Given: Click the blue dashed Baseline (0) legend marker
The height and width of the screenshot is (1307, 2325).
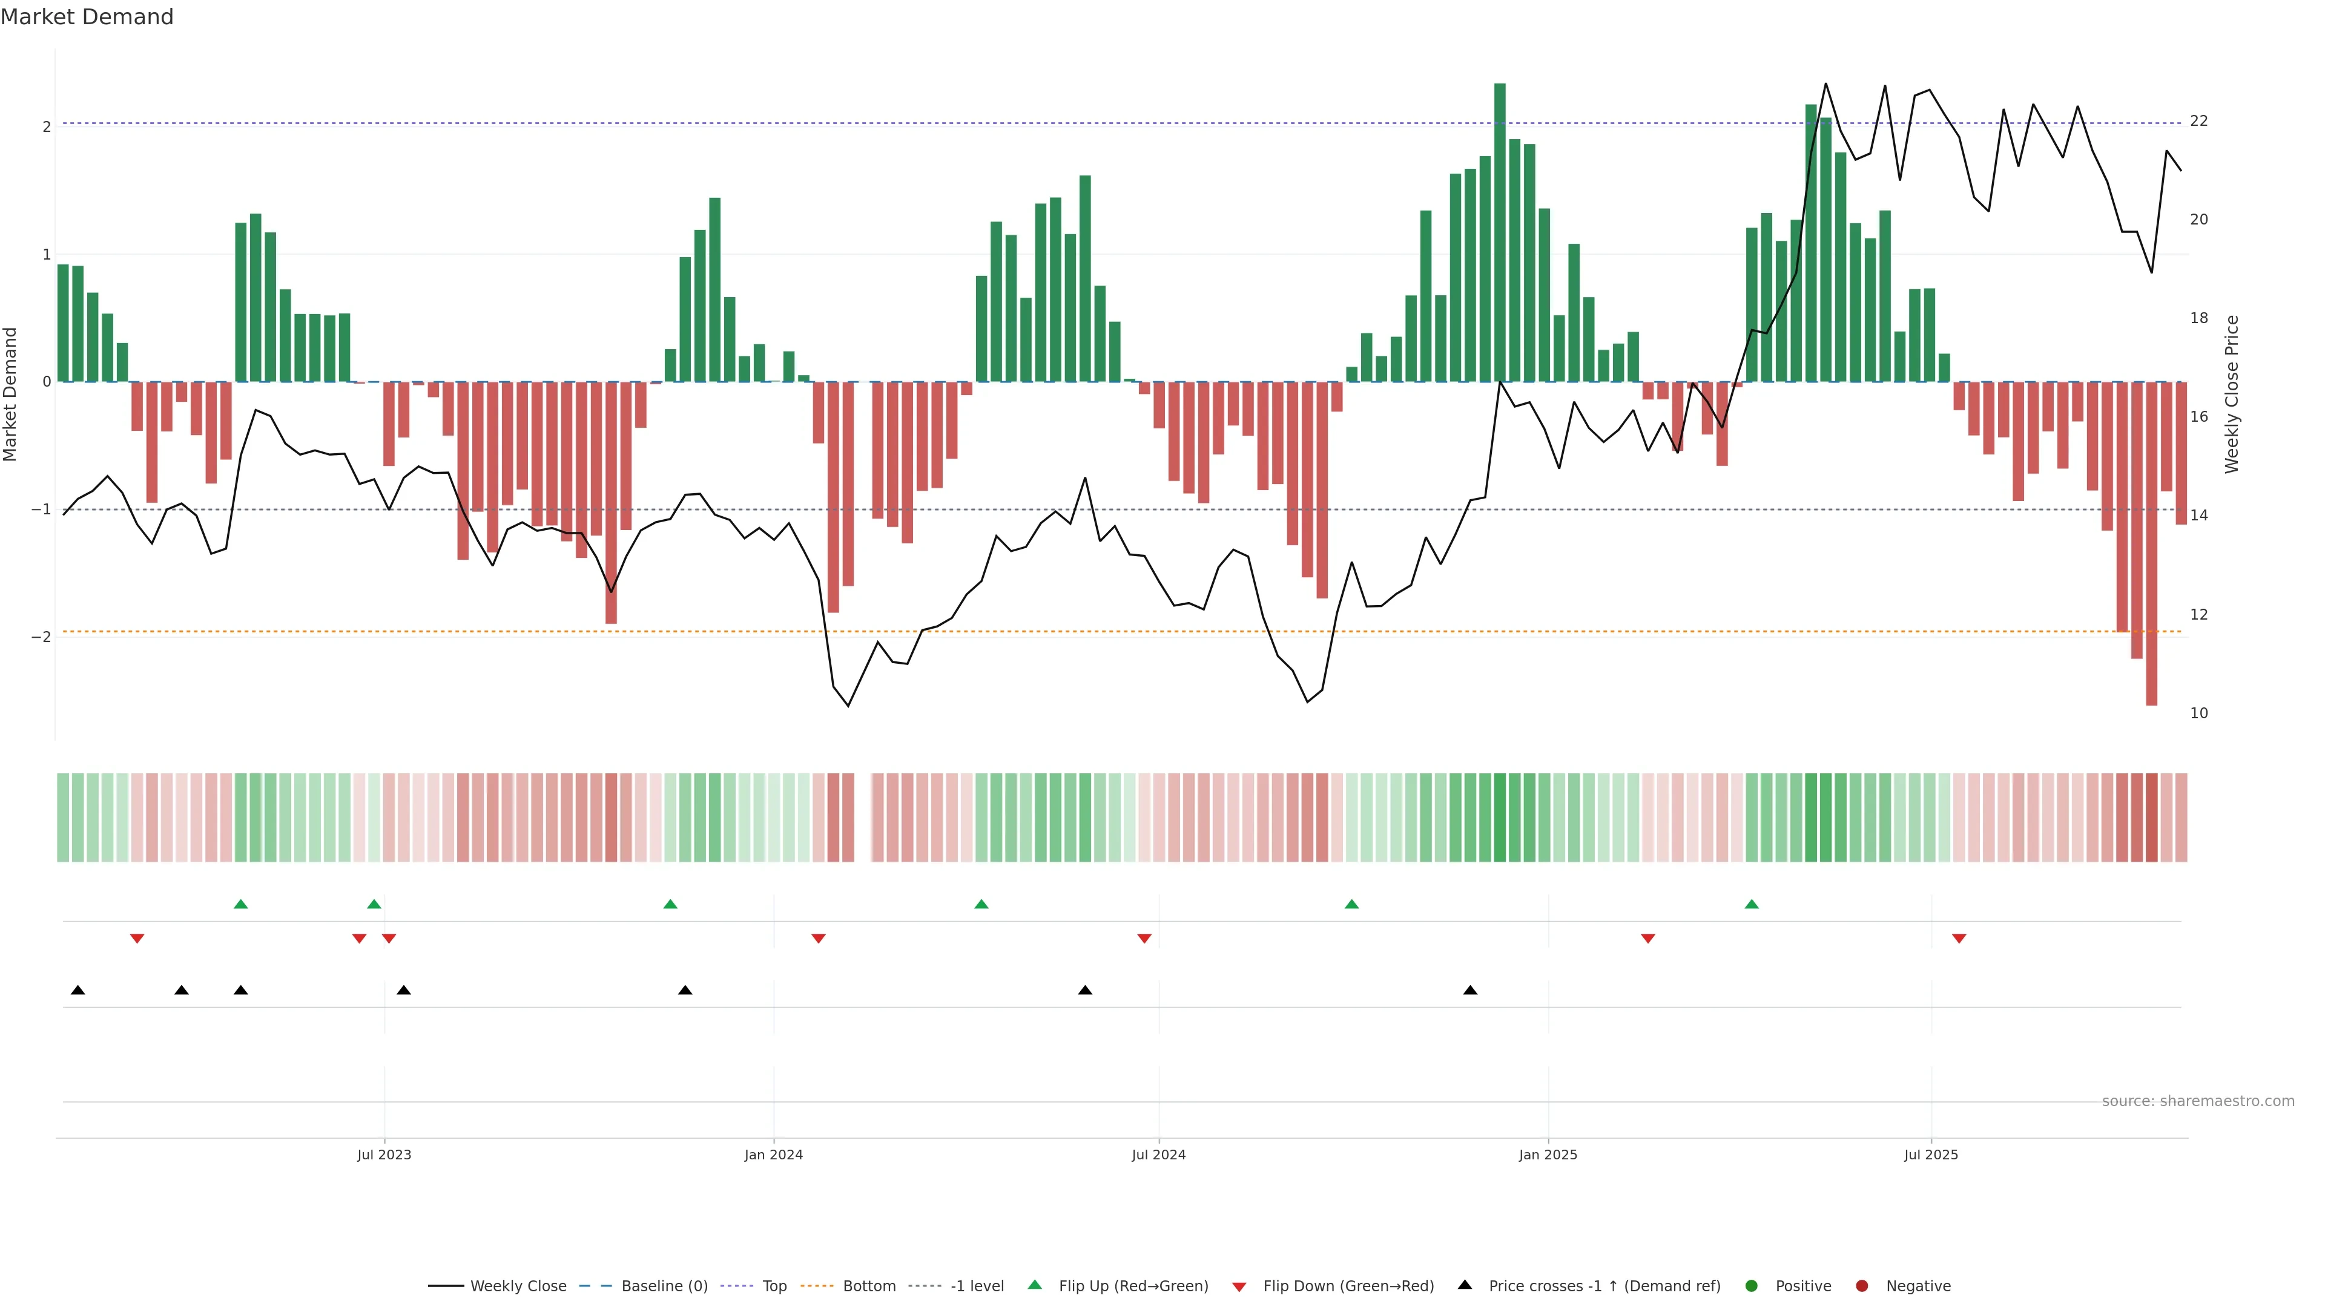Looking at the screenshot, I should point(596,1285).
